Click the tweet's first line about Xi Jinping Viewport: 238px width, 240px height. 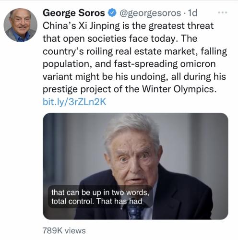(x=128, y=26)
